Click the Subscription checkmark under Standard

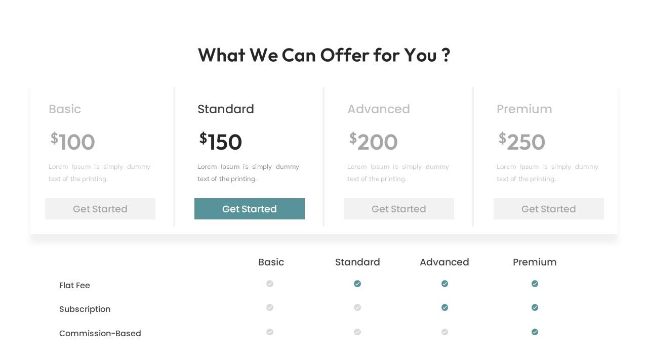pyautogui.click(x=357, y=307)
